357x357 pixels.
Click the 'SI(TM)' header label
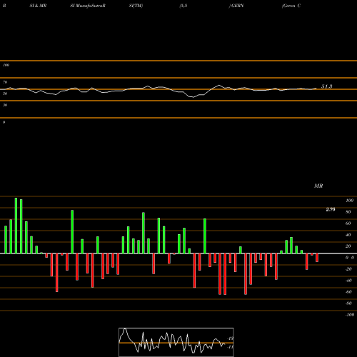[x=136, y=6]
